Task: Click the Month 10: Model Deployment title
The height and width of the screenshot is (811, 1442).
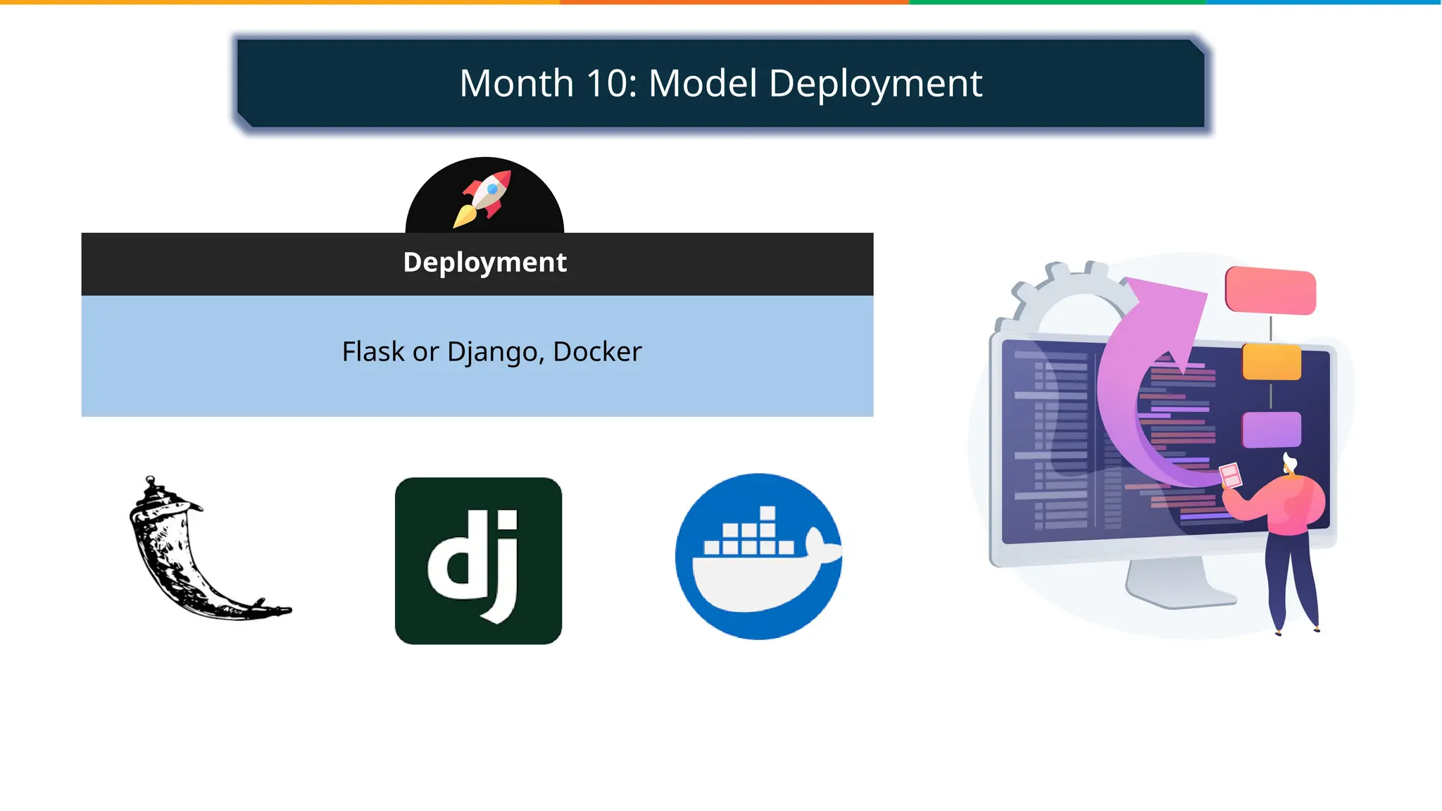Action: pyautogui.click(x=720, y=83)
